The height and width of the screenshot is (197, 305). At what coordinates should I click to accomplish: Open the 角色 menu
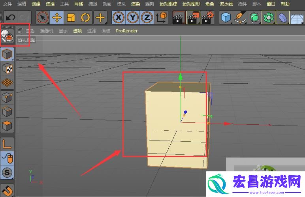210,4
